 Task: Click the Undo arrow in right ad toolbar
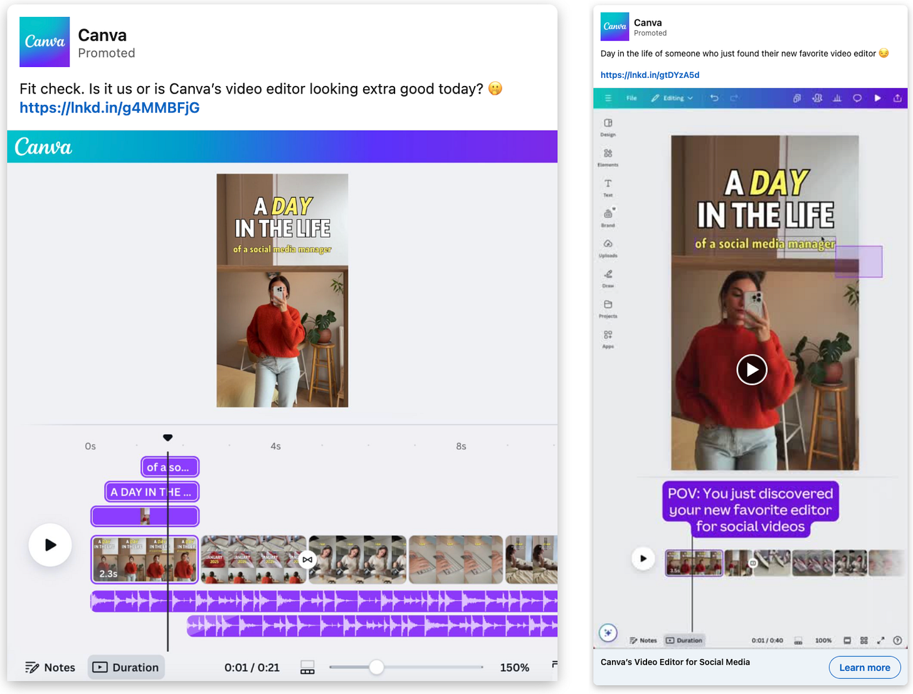[714, 98]
